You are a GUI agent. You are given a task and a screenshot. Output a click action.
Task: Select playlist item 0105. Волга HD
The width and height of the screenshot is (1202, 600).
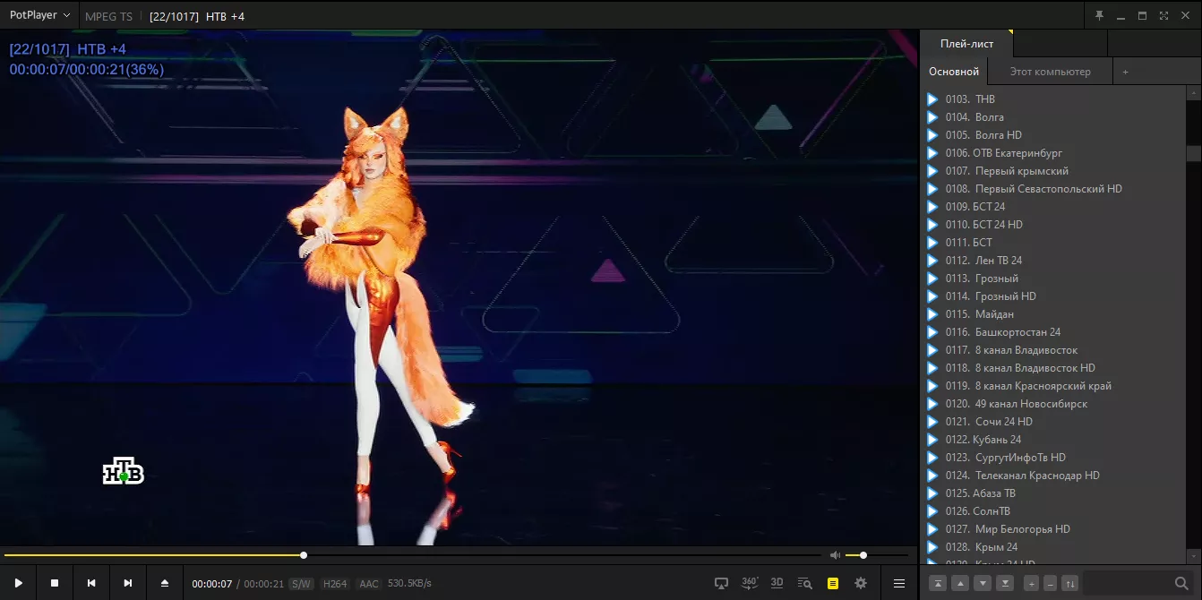1052,135
